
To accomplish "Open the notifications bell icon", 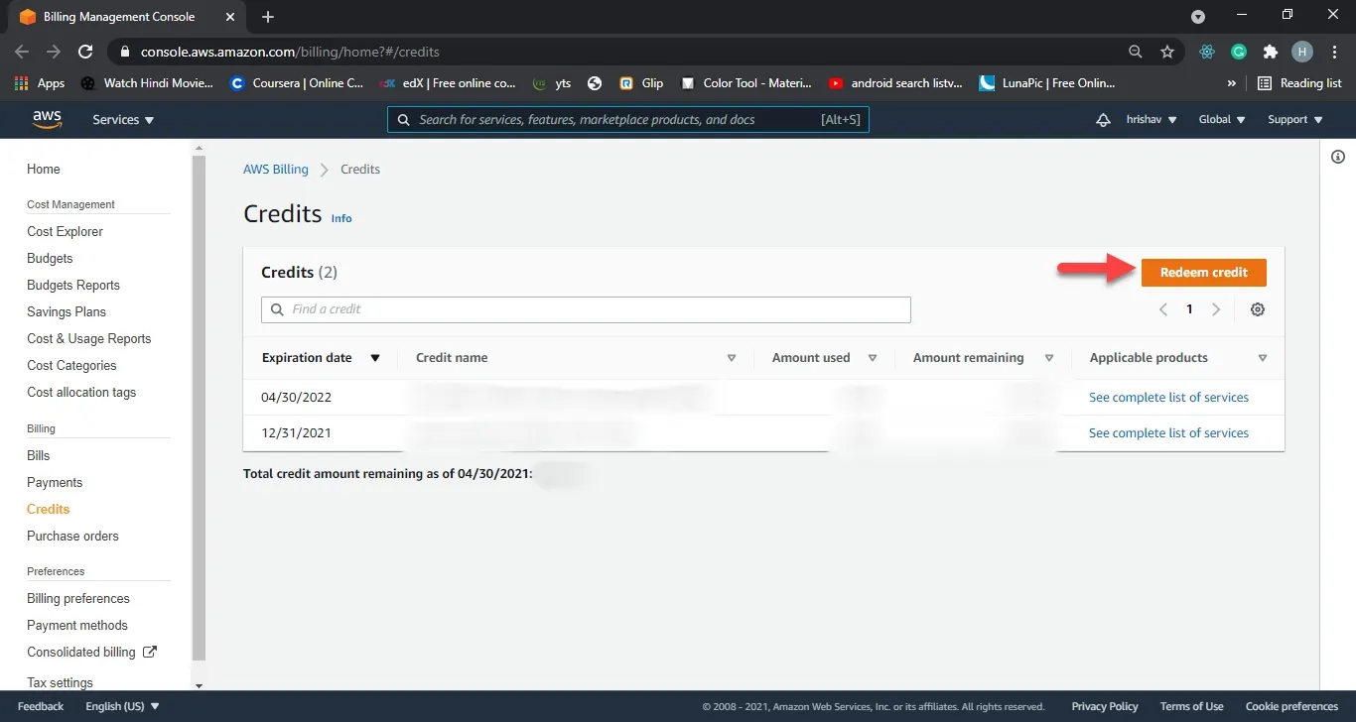I will click(1103, 119).
